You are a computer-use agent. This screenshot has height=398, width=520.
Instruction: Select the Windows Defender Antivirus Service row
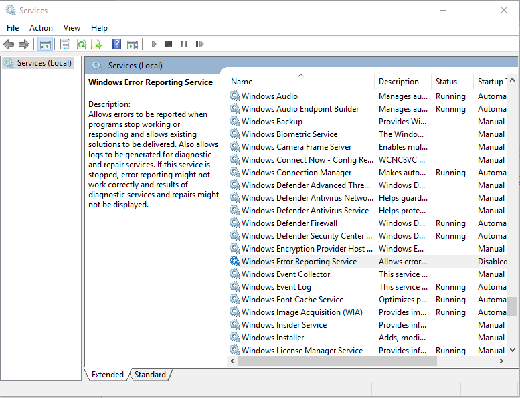pyautogui.click(x=368, y=211)
